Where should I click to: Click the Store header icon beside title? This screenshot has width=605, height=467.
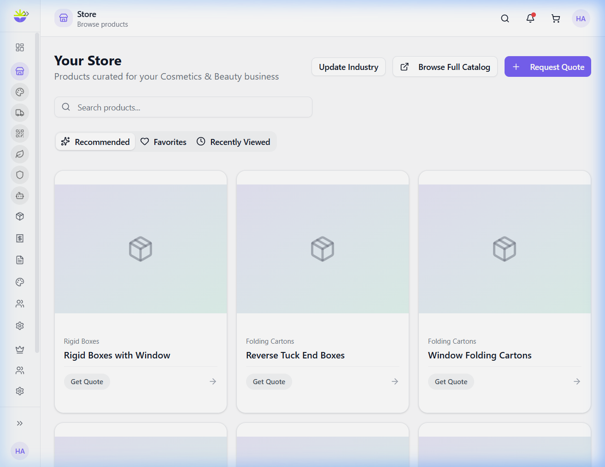pyautogui.click(x=64, y=18)
